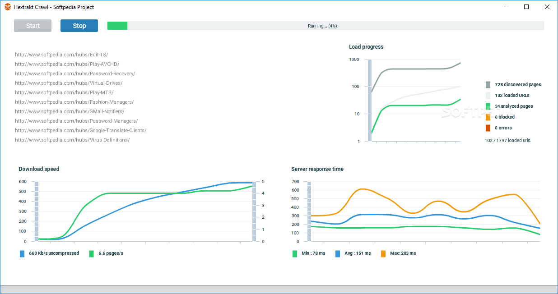Screen dimensions: 558x294
Task: Select the Password-Recovery hub URL
Action: click(75, 73)
